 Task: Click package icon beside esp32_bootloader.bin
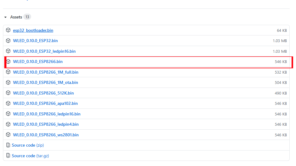(x=8, y=30)
